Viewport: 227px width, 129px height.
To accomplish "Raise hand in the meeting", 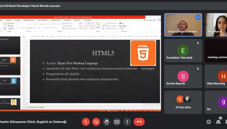I will [106, 122].
